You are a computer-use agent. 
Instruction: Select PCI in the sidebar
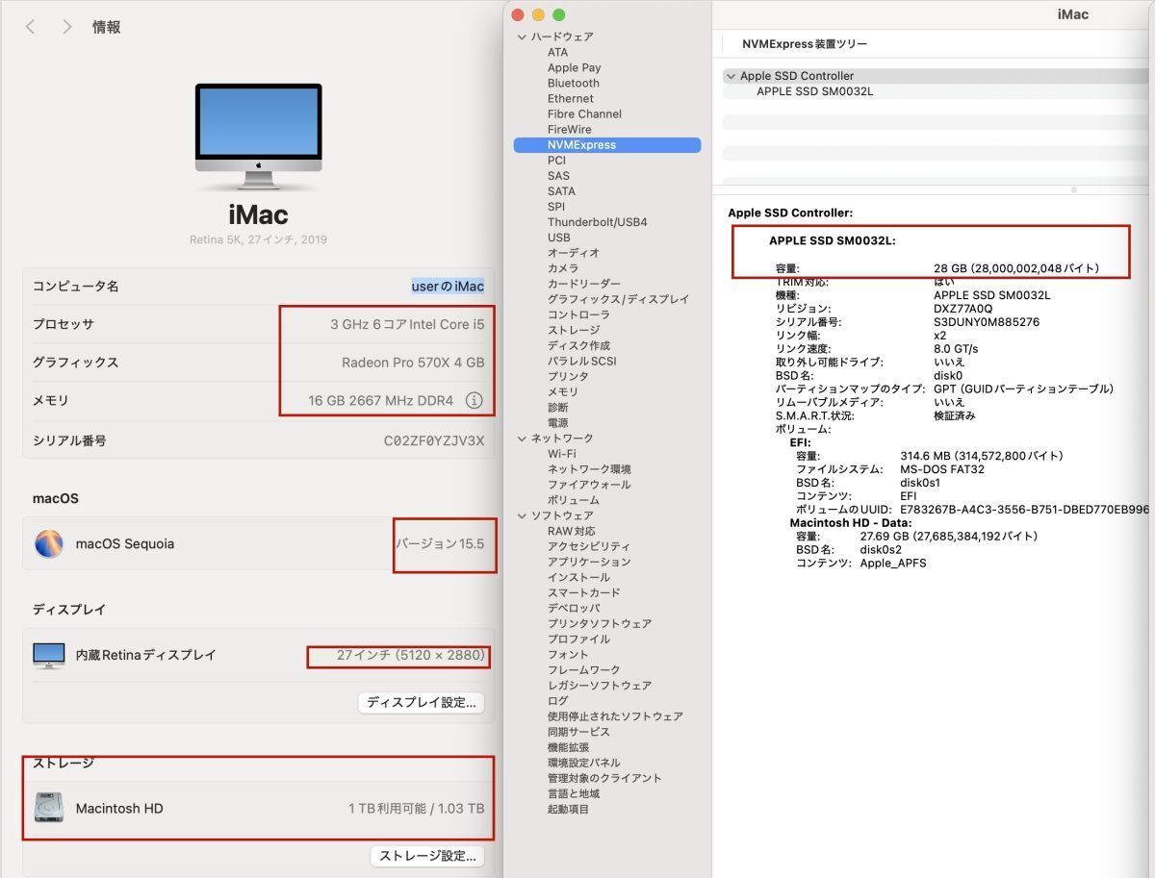click(557, 160)
